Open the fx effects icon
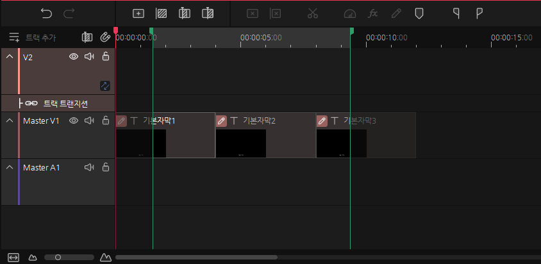Screen dimensions: 541x264 tap(372, 13)
